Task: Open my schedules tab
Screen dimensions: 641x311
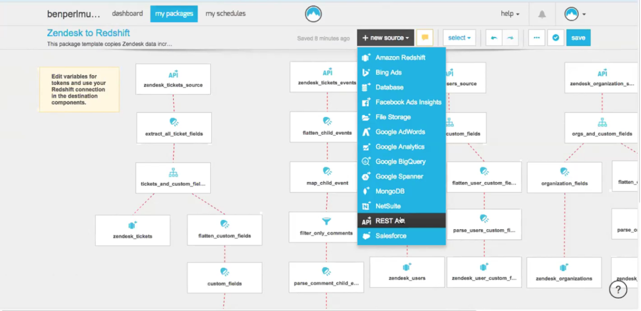Action: pos(225,14)
